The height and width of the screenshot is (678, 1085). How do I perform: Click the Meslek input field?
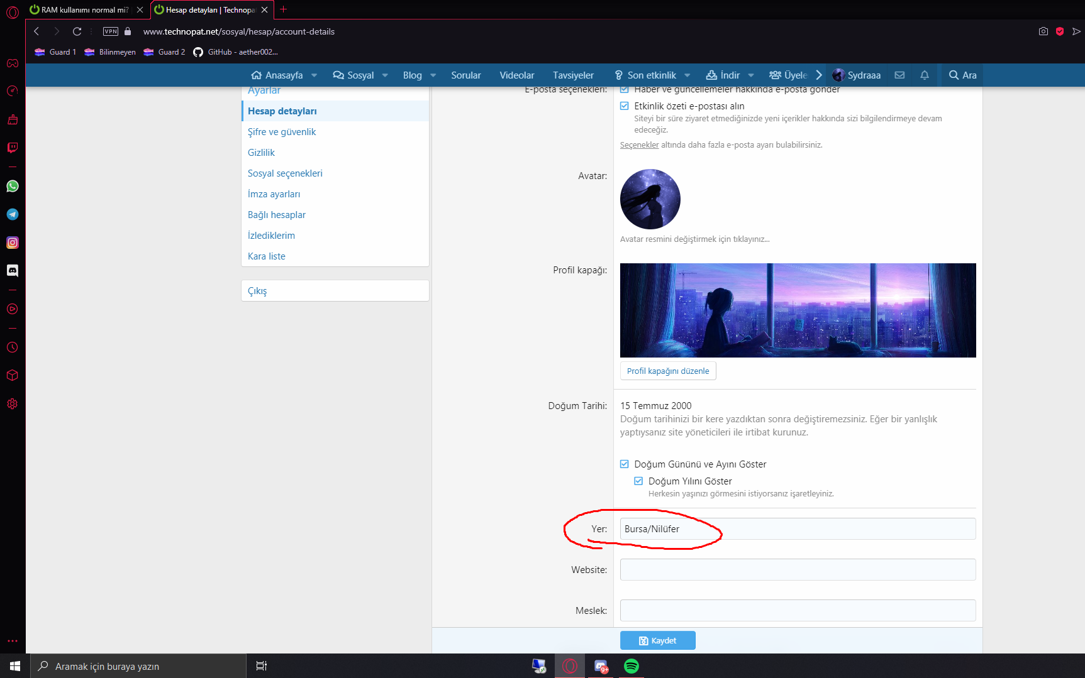798,611
